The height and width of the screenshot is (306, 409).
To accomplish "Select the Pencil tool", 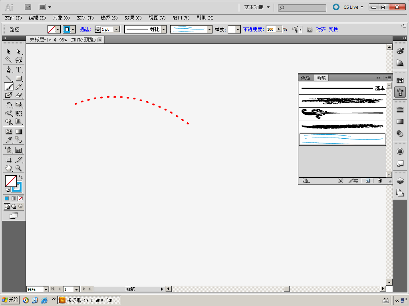I will click(x=18, y=86).
